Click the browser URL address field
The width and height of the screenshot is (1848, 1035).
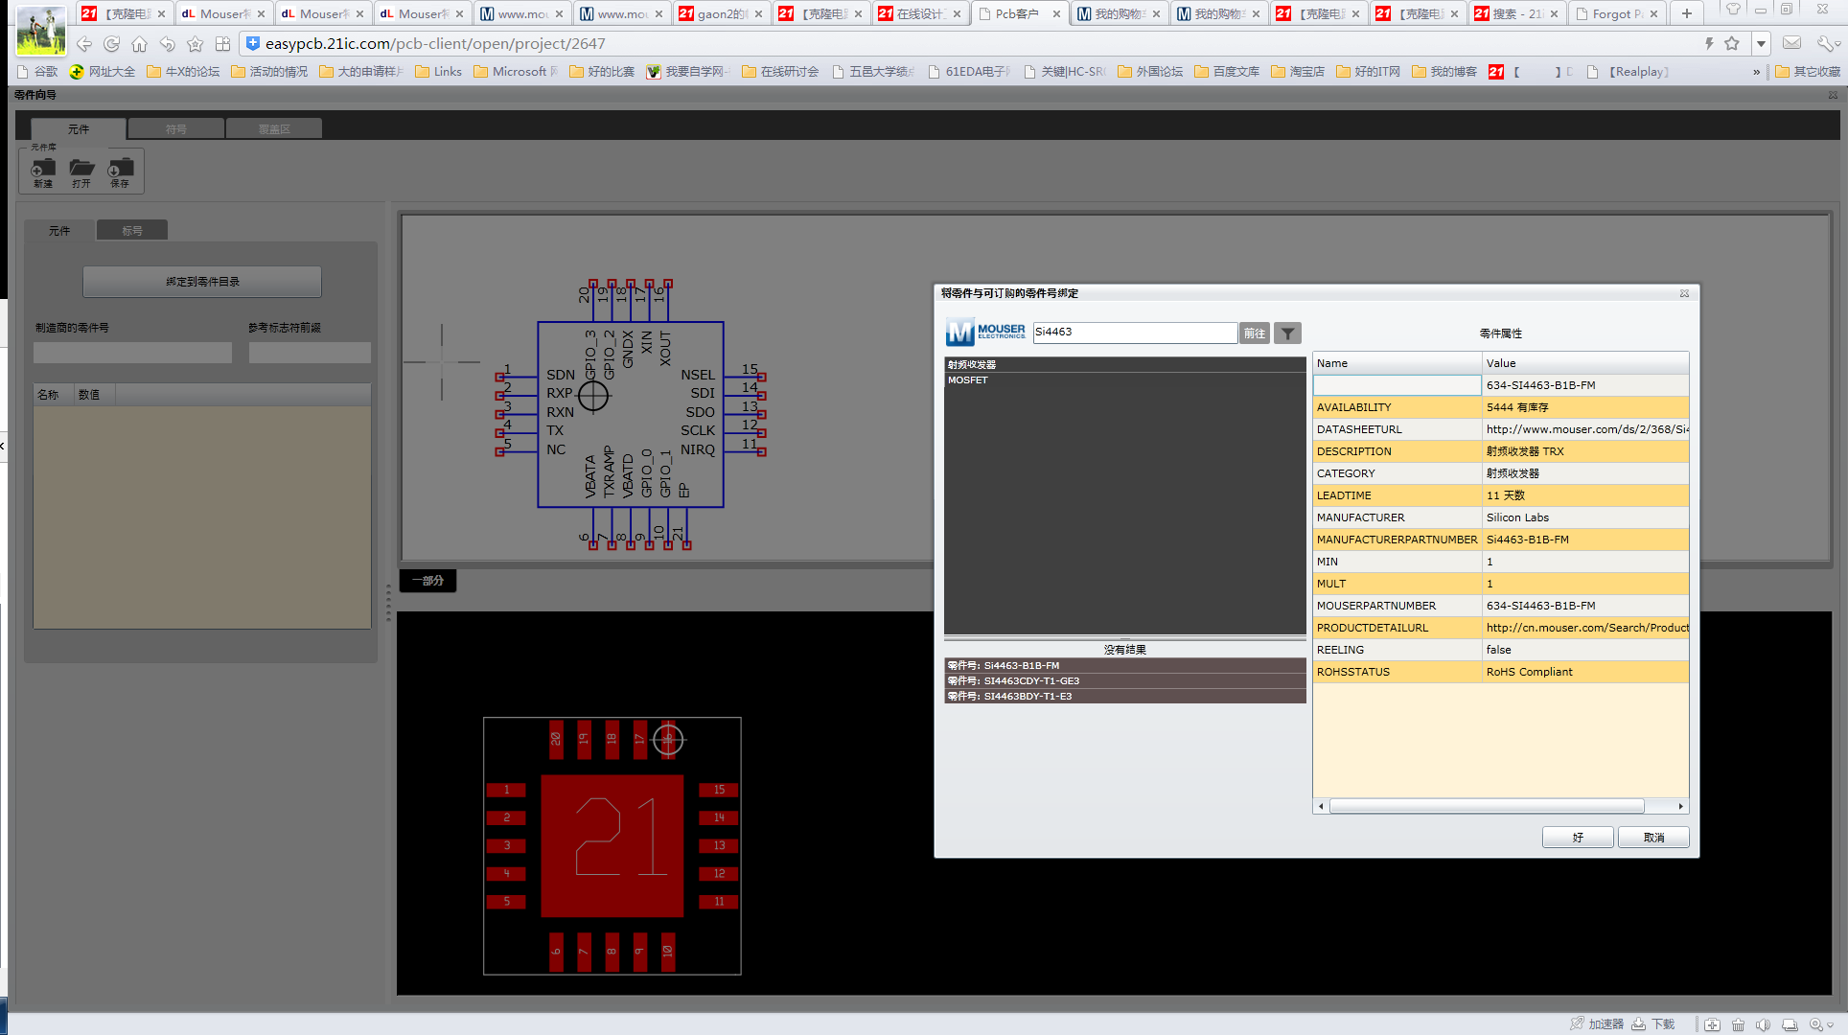(968, 44)
